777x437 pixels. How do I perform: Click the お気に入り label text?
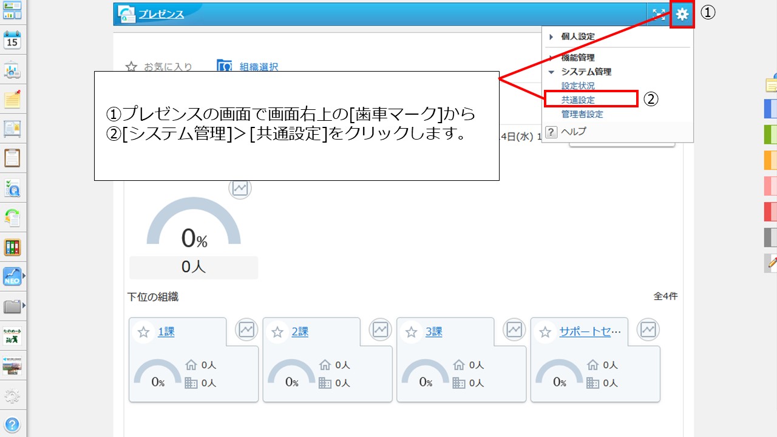coord(168,67)
